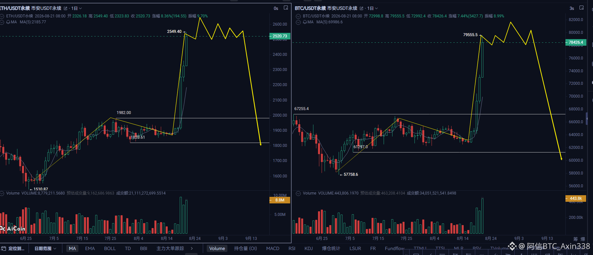Click the ETH 1820.61 price label
Viewport: 593px width, 255px height.
pos(138,137)
